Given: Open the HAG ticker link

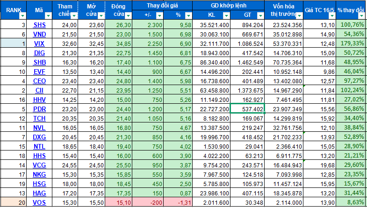Looking at the screenshot, I should pos(39,193).
